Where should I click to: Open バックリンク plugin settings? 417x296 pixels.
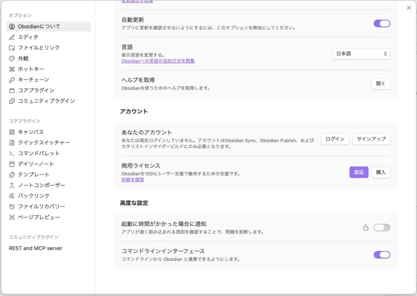tap(48, 196)
